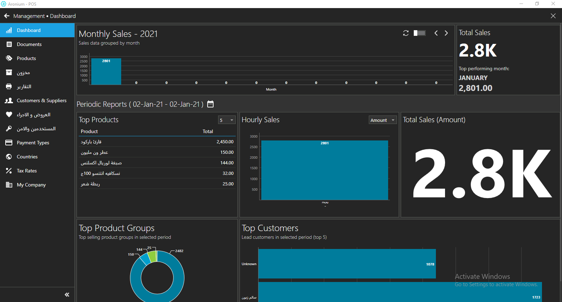Refresh the Monthly Sales chart
Image resolution: width=562 pixels, height=302 pixels.
tap(406, 33)
